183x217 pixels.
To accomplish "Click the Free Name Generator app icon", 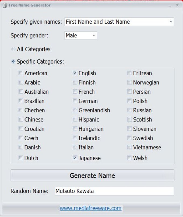I will point(5,5).
